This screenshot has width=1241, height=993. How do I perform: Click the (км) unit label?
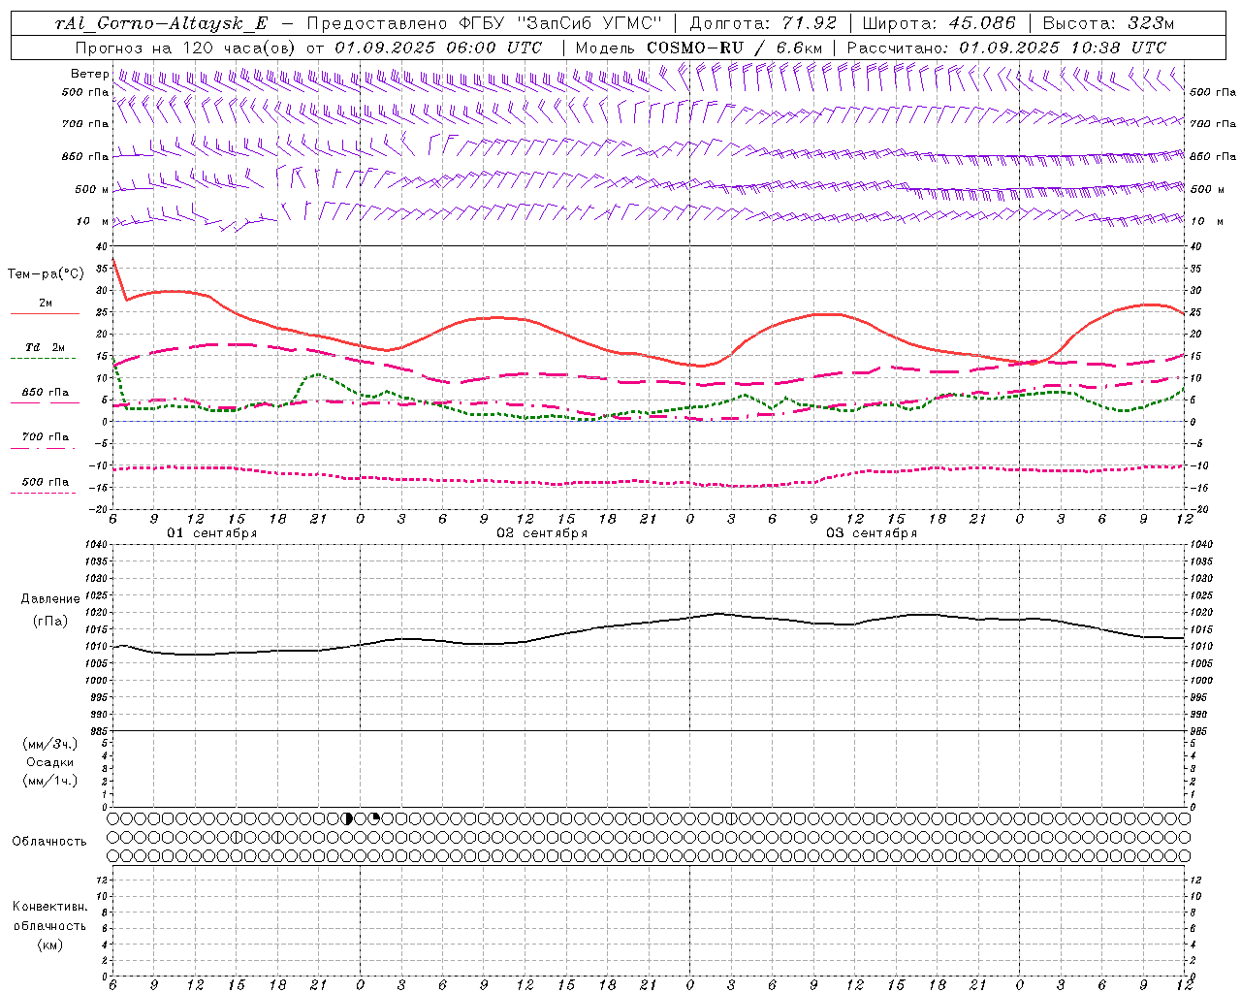point(49,945)
